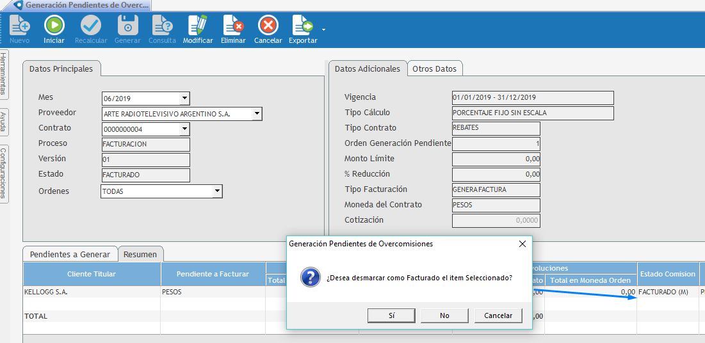Click the Generar save icon
The image size is (705, 343).
click(x=127, y=26)
